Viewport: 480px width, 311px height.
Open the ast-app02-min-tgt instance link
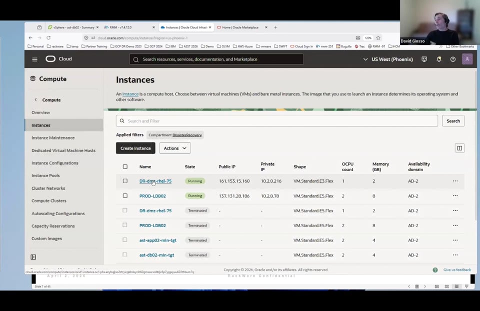pos(158,240)
